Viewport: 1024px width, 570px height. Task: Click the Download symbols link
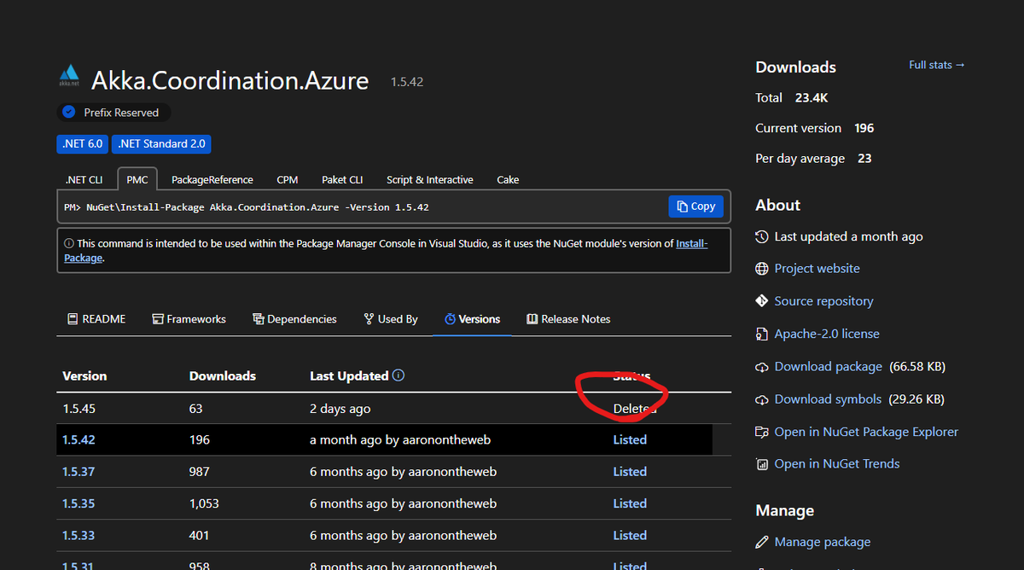tap(828, 399)
